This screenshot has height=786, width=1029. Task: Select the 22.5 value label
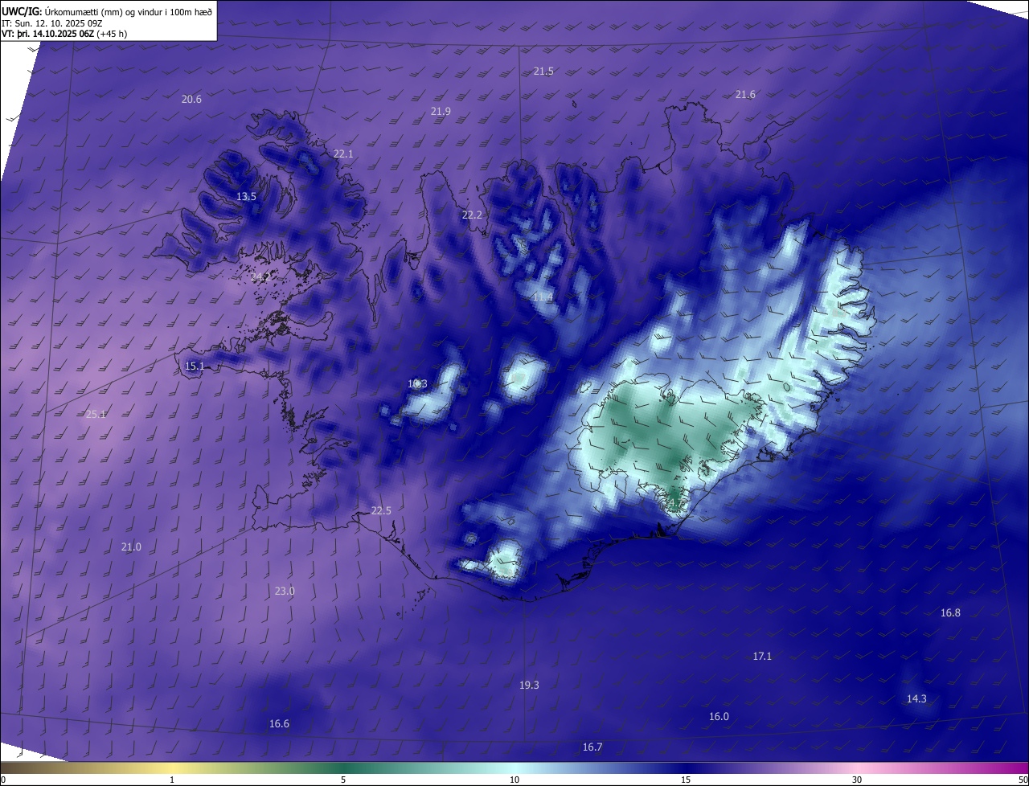(x=381, y=511)
